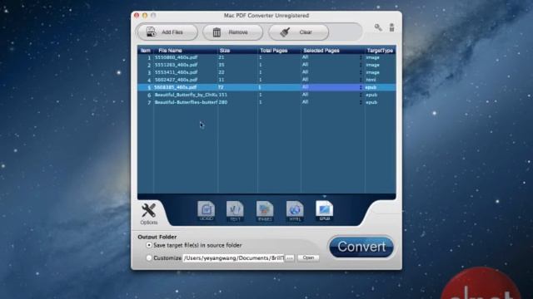
Task: Click the Remove button with trash icon
Action: pos(233,32)
